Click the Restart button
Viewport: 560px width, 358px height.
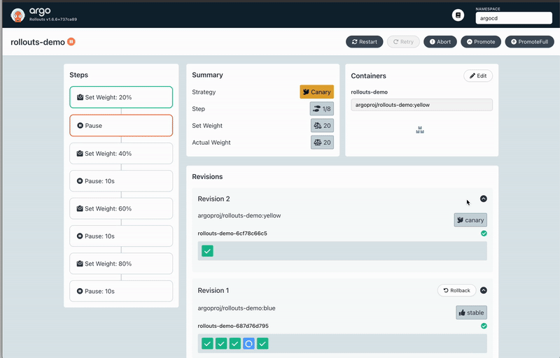tap(364, 42)
